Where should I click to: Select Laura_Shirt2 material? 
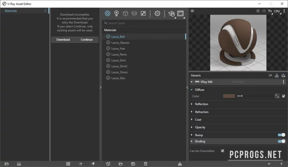pos(144,66)
